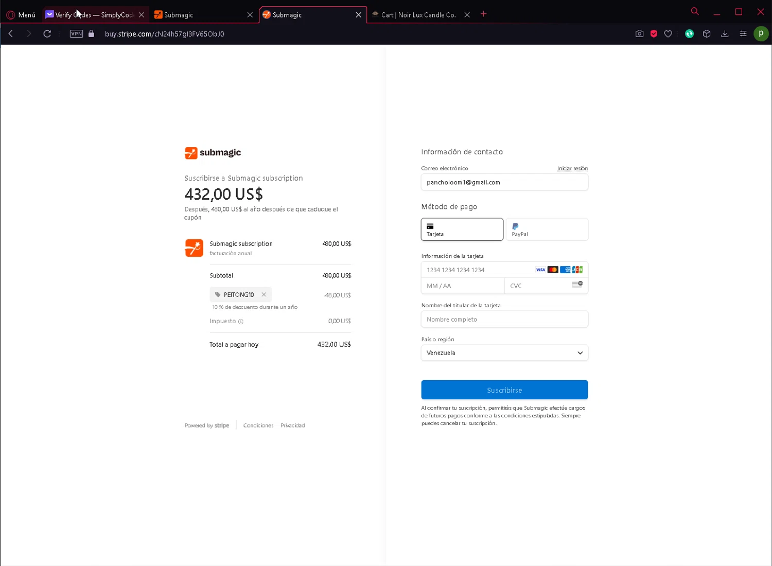Viewport: 772px width, 566px height.
Task: Open the tab search magnifier icon
Action: (x=695, y=11)
